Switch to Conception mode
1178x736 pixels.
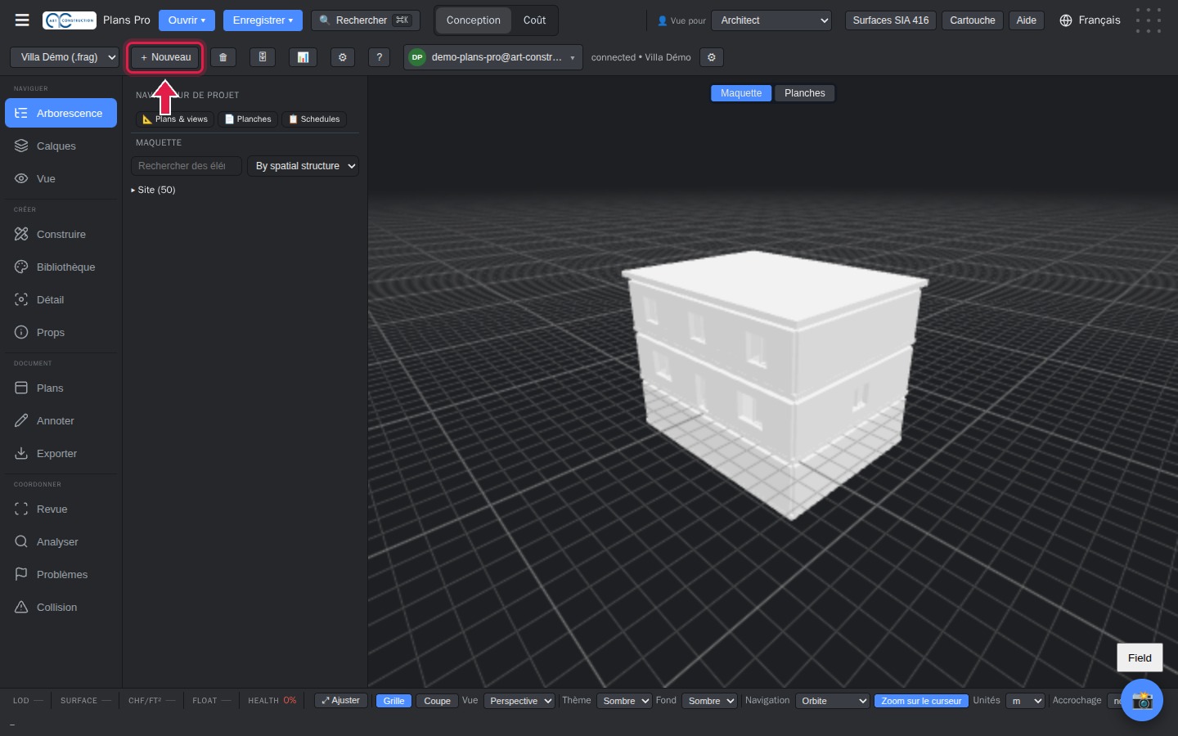[473, 20]
